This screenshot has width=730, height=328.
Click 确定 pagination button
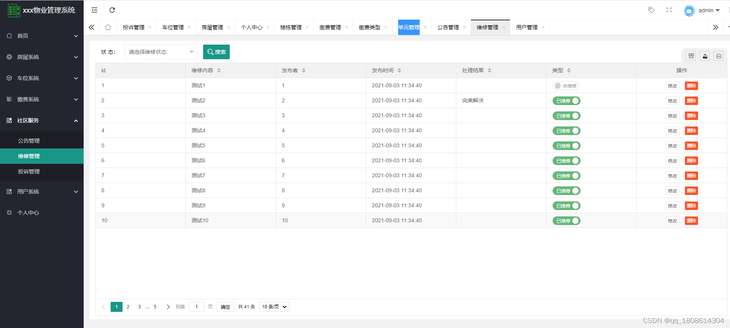pyautogui.click(x=225, y=307)
